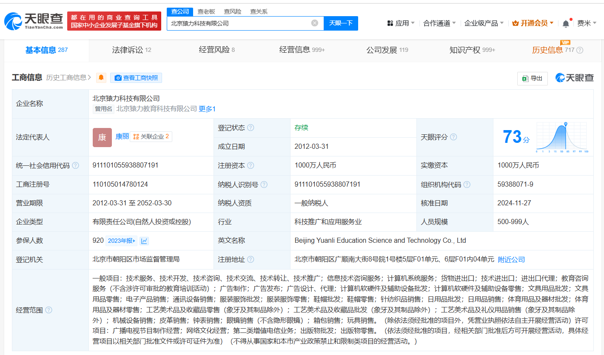Expand 更多1 former names
The height and width of the screenshot is (355, 604).
[207, 109]
